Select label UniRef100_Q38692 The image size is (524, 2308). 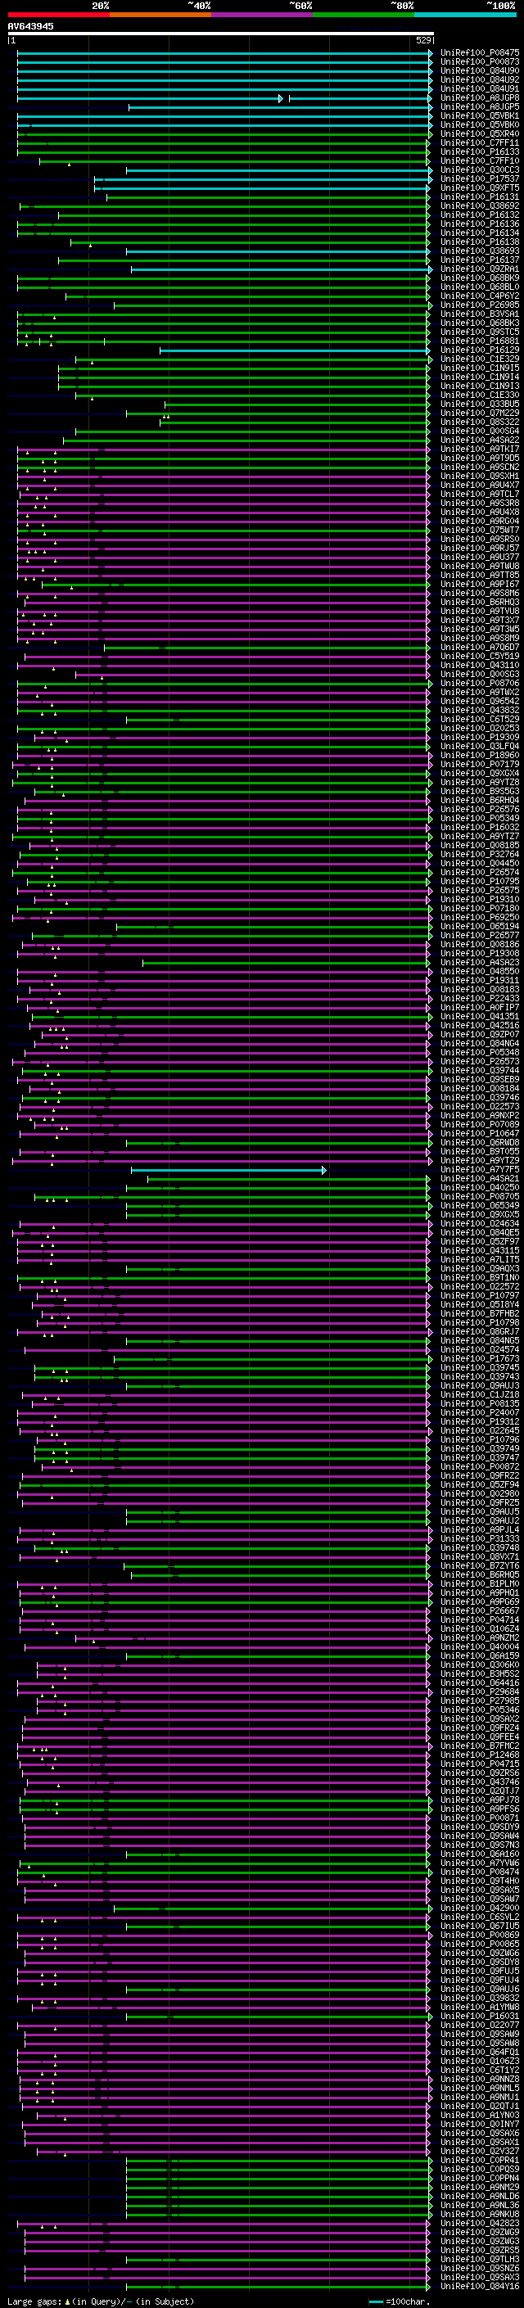pos(480,206)
